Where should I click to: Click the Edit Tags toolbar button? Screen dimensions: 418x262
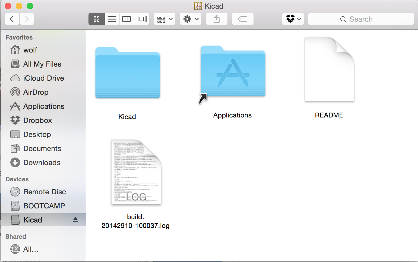click(242, 19)
